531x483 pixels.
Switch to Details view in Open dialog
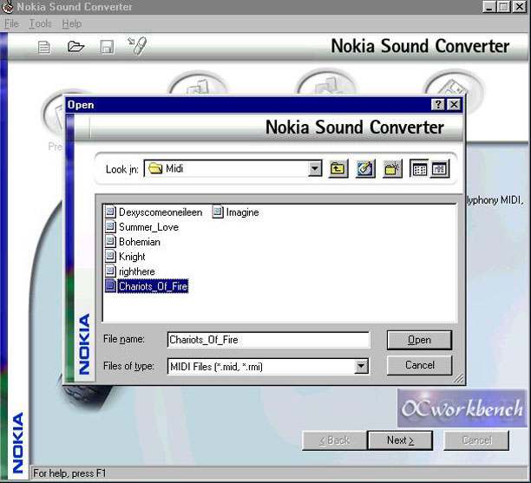point(440,168)
